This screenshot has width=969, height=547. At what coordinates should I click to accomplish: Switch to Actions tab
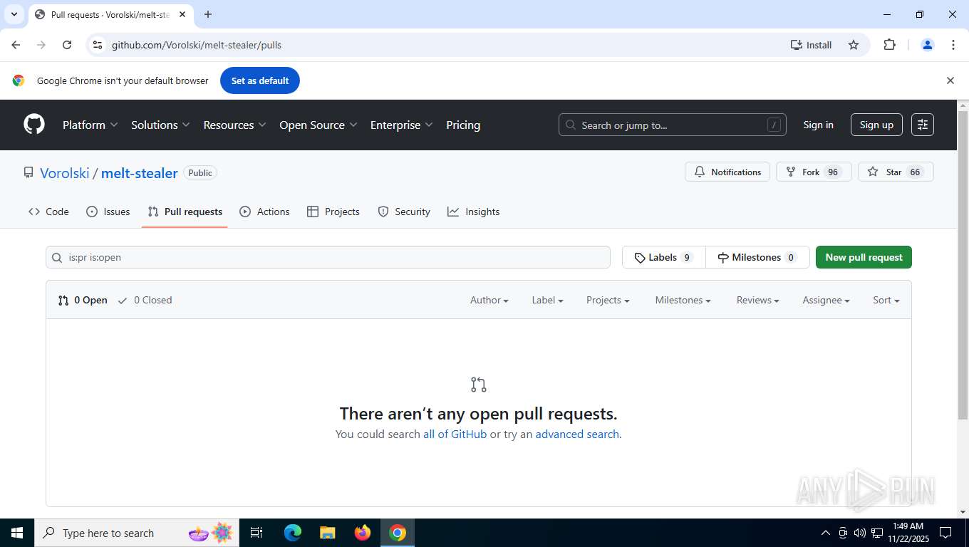point(264,212)
